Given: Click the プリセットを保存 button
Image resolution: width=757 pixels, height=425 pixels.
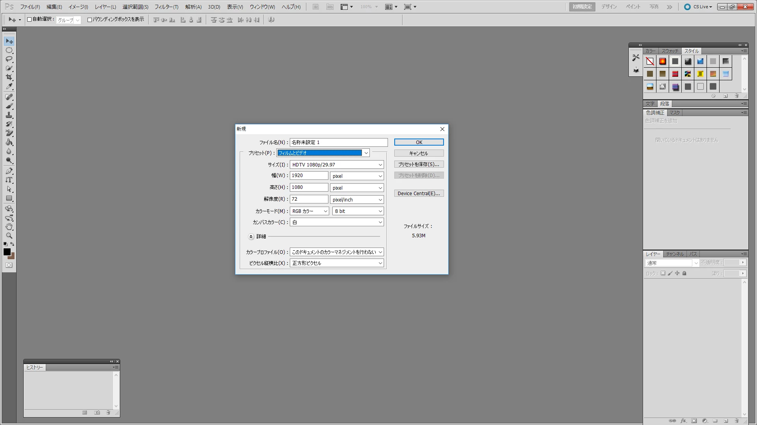Looking at the screenshot, I should 419,164.
